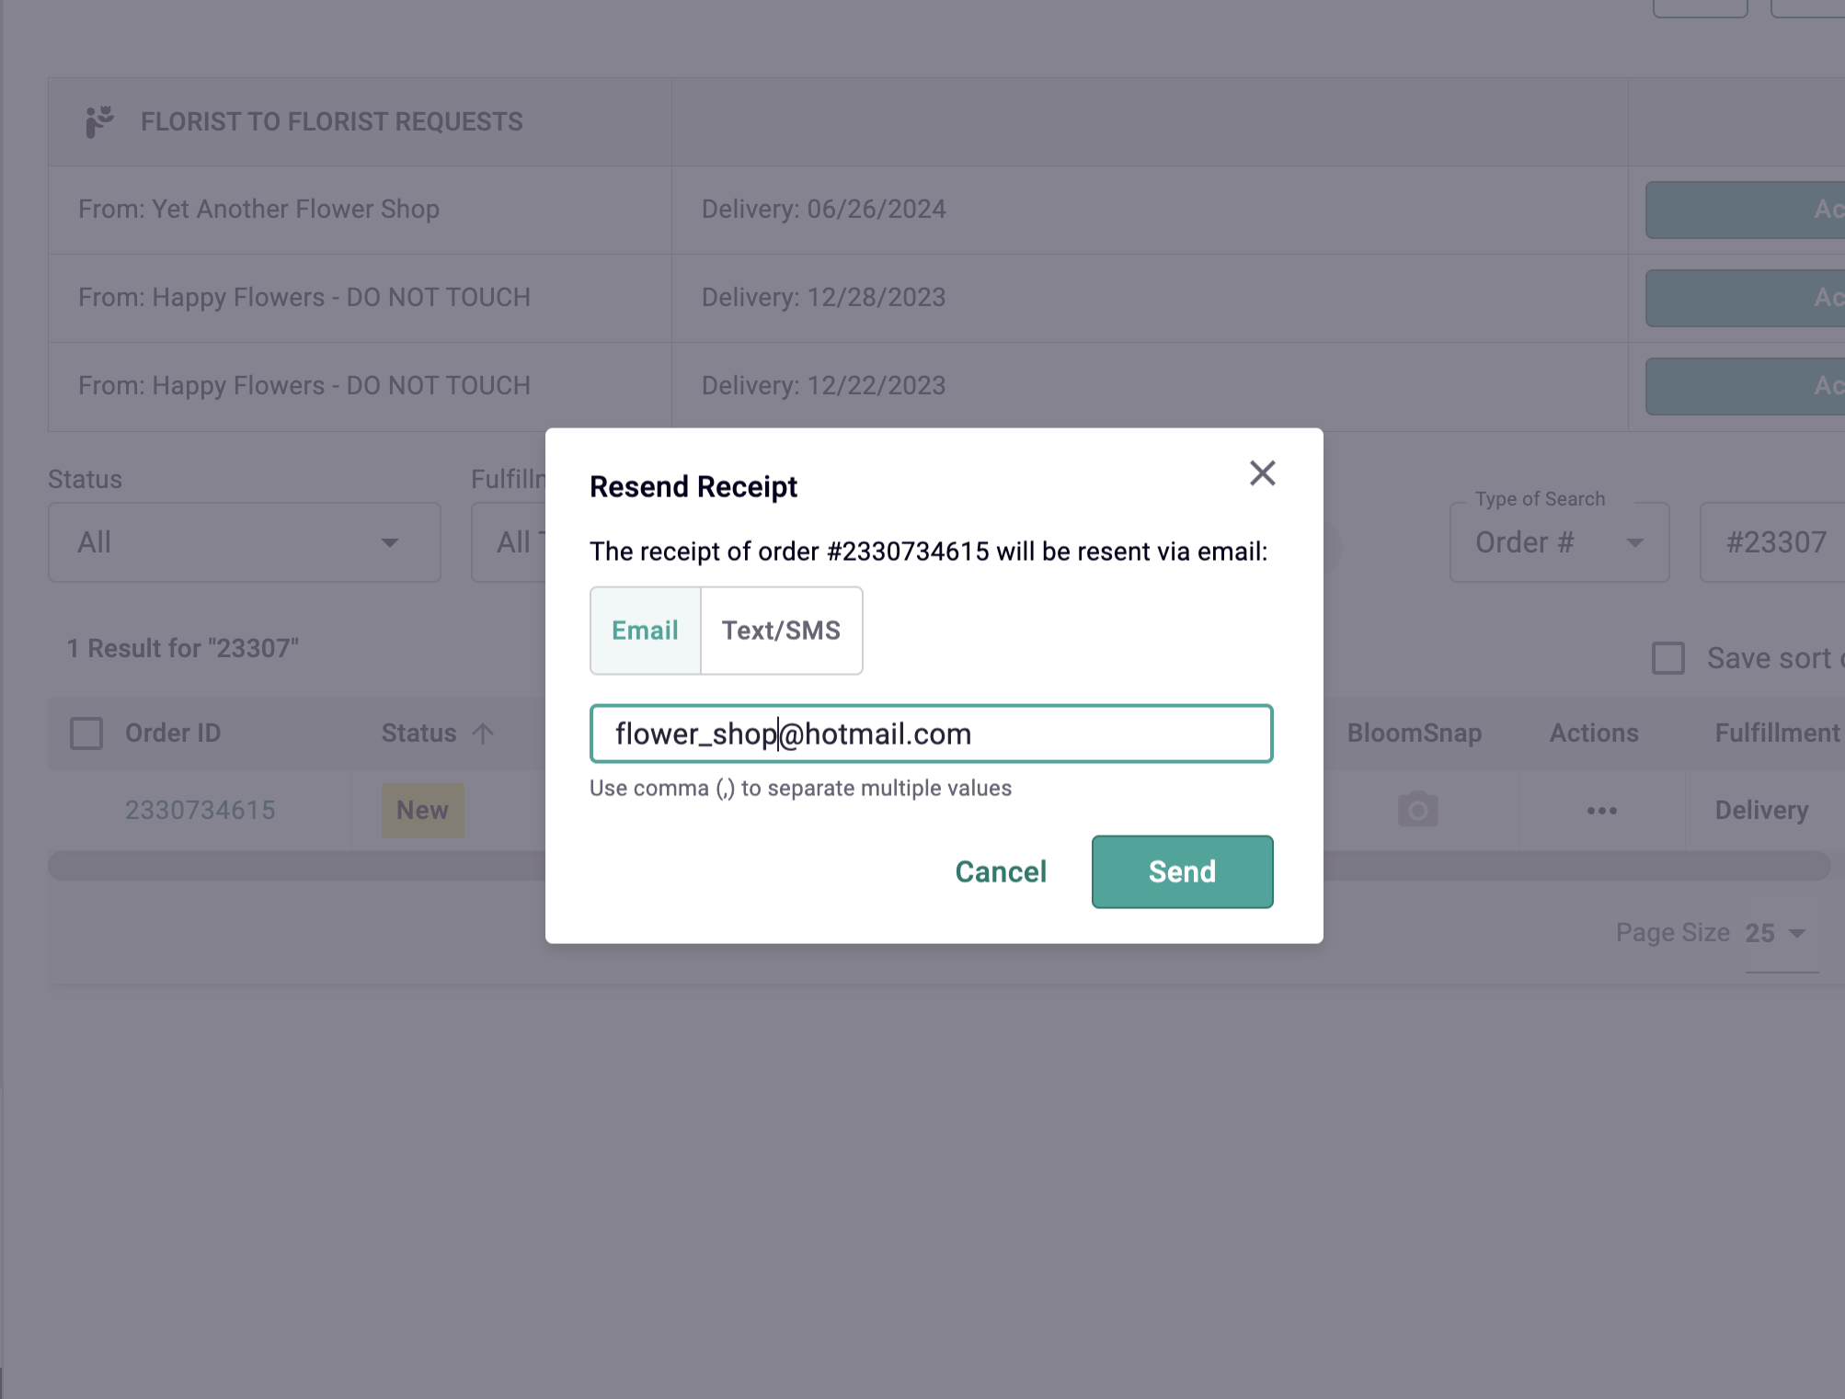Screen dimensions: 1845x1399
Task: Click '1 Result for "23307"' text
Action: click(183, 648)
